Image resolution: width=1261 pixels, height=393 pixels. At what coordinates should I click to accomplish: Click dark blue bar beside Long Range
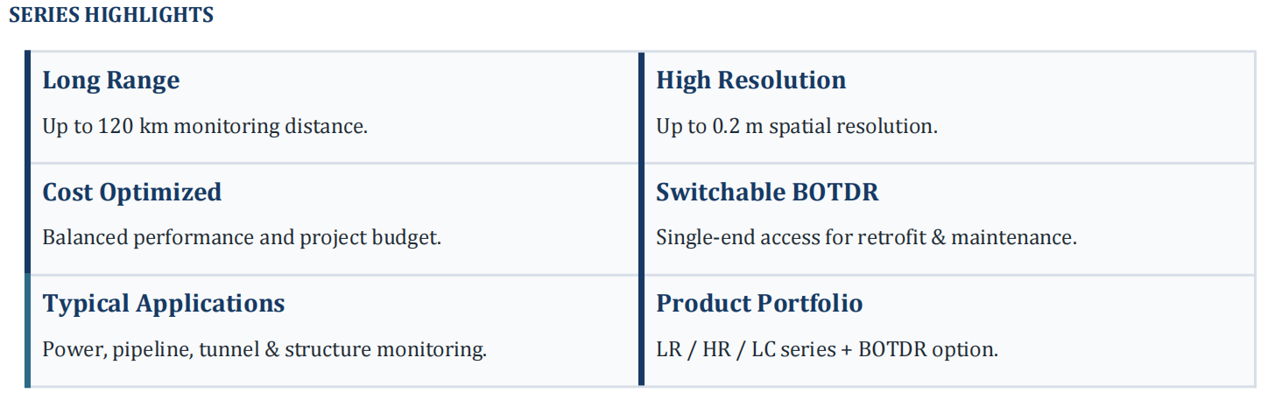[28, 107]
